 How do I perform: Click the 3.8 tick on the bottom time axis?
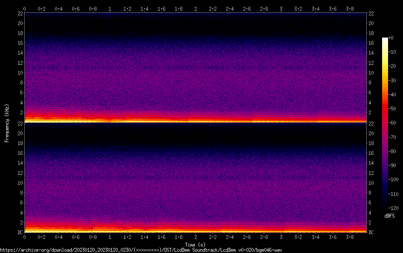[x=349, y=237]
